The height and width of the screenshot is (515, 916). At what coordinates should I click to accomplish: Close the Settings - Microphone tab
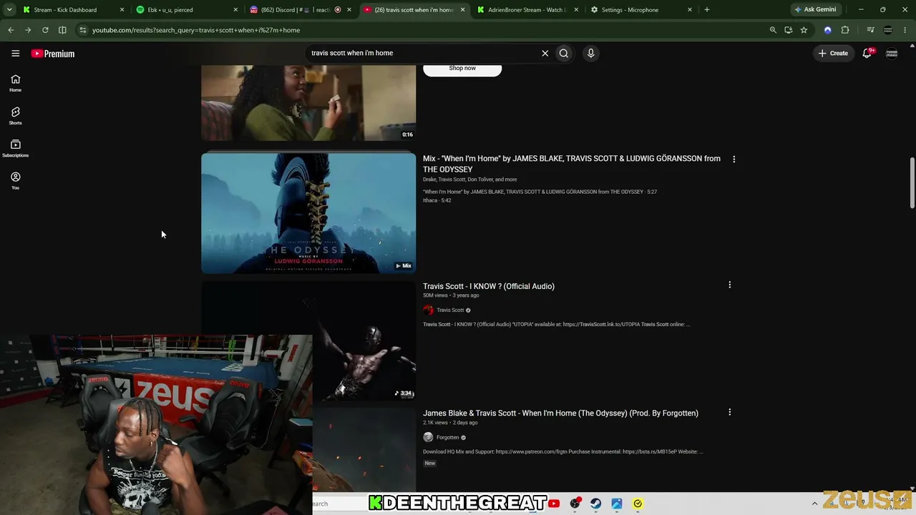[690, 10]
